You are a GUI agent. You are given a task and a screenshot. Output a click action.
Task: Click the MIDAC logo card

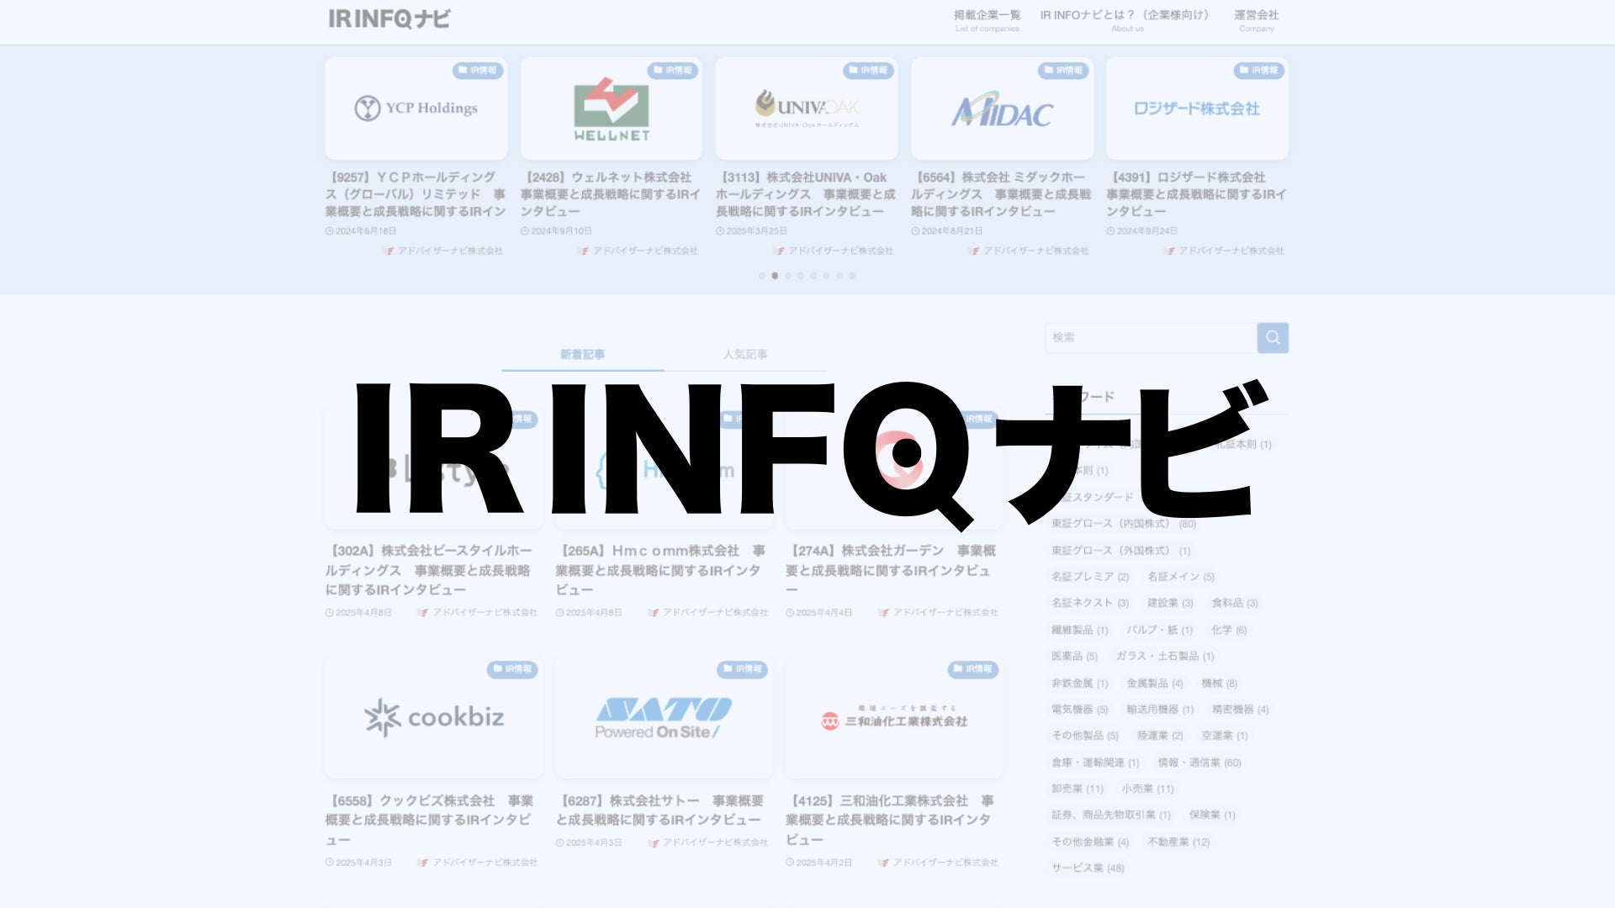click(x=1002, y=108)
